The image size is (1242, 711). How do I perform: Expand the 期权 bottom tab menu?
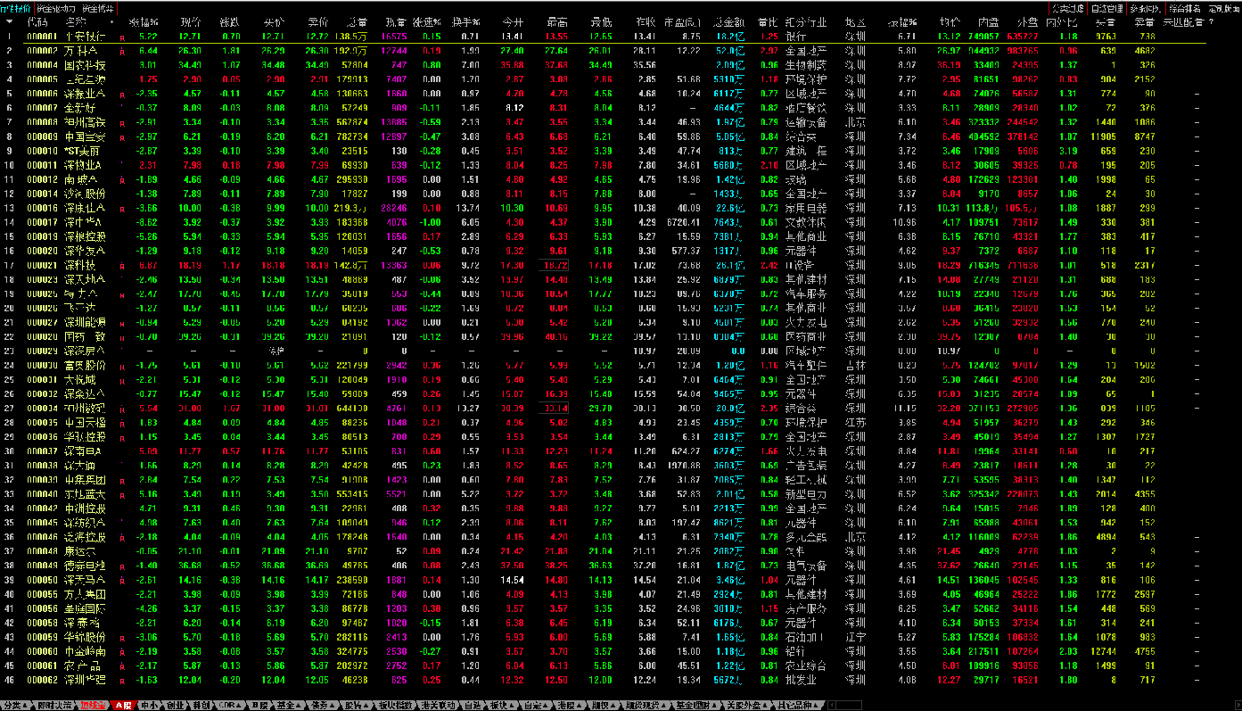pyautogui.click(x=612, y=705)
